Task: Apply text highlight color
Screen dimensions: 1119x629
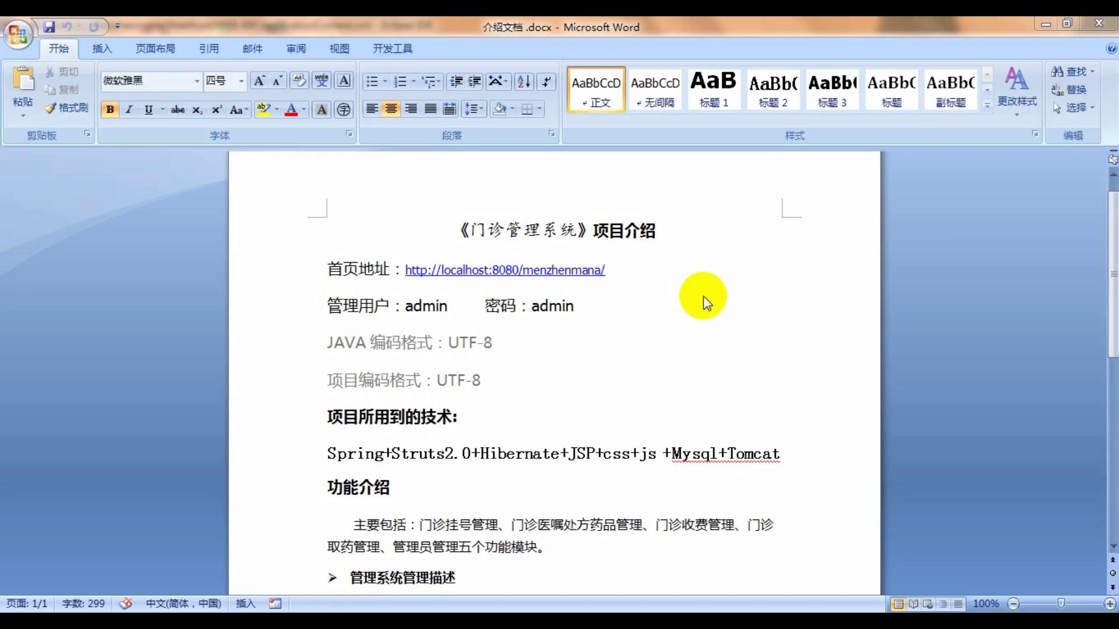Action: coord(265,109)
